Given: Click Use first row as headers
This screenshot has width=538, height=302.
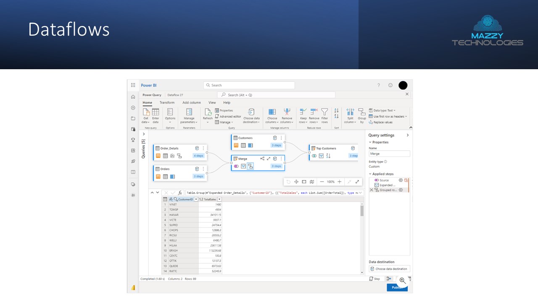Looking at the screenshot, I should pyautogui.click(x=388, y=117).
